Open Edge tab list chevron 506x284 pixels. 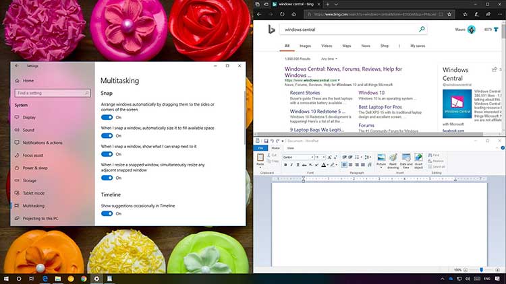point(336,4)
